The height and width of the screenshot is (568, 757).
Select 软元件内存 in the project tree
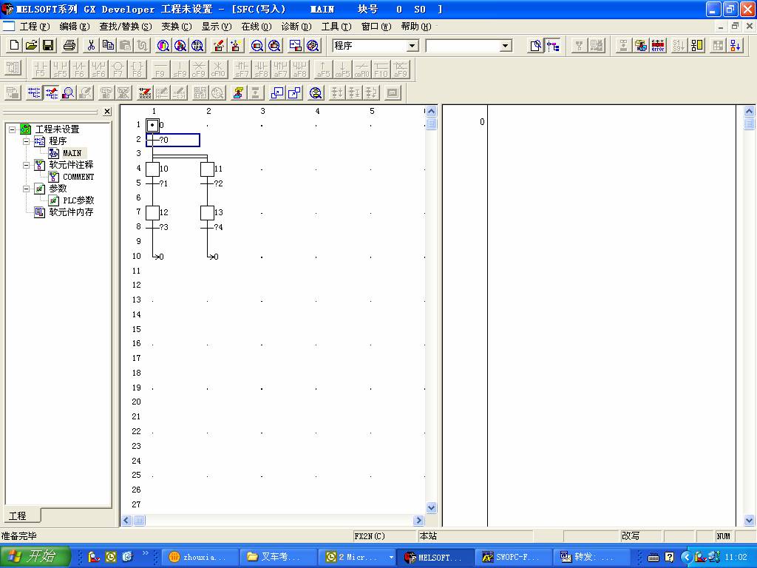[71, 212]
